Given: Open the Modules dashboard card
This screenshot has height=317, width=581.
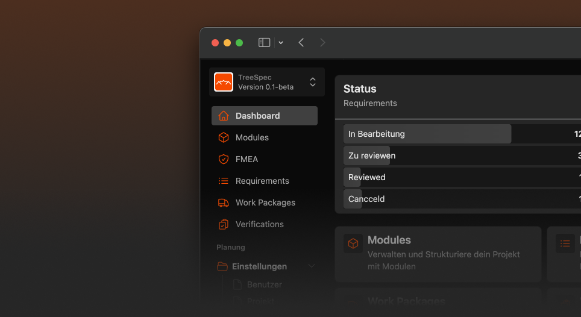Looking at the screenshot, I should coord(438,254).
